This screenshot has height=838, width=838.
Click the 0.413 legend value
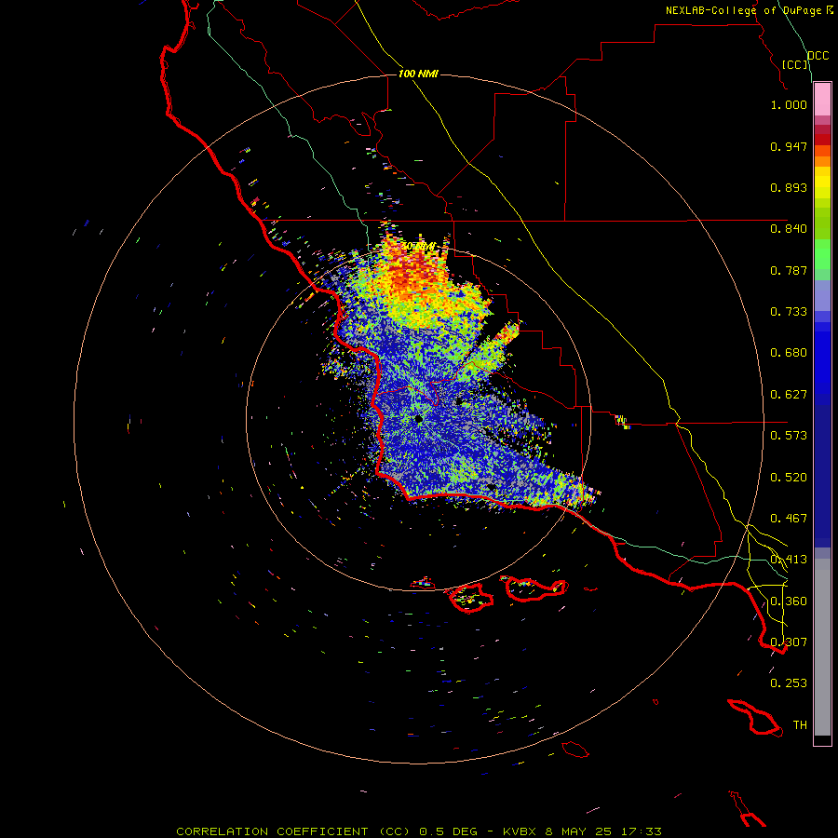789,560
